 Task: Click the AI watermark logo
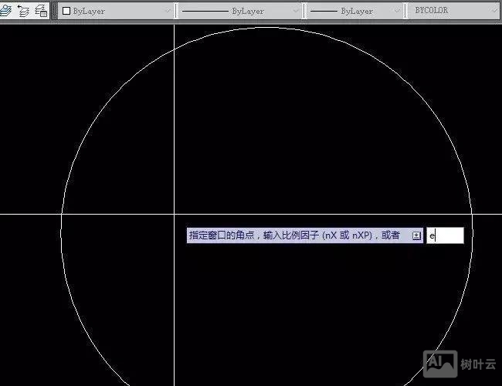(x=434, y=361)
